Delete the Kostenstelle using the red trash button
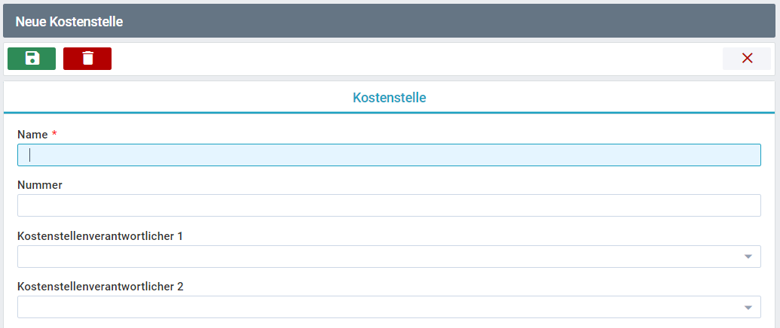Image resolution: width=780 pixels, height=328 pixels. click(87, 59)
